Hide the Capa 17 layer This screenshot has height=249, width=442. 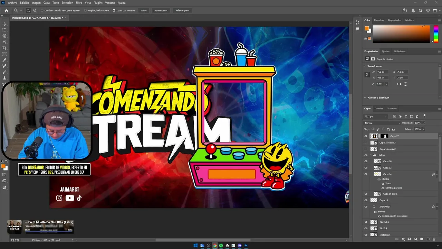(366, 136)
